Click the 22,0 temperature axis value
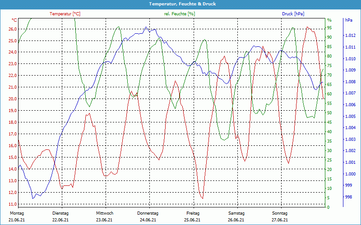 coord(13,76)
